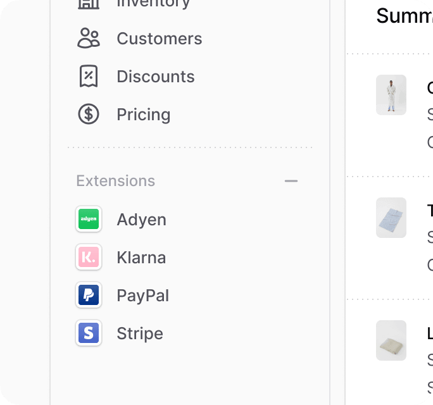The width and height of the screenshot is (433, 405).
Task: Click the Customers people icon
Action: [x=89, y=38]
